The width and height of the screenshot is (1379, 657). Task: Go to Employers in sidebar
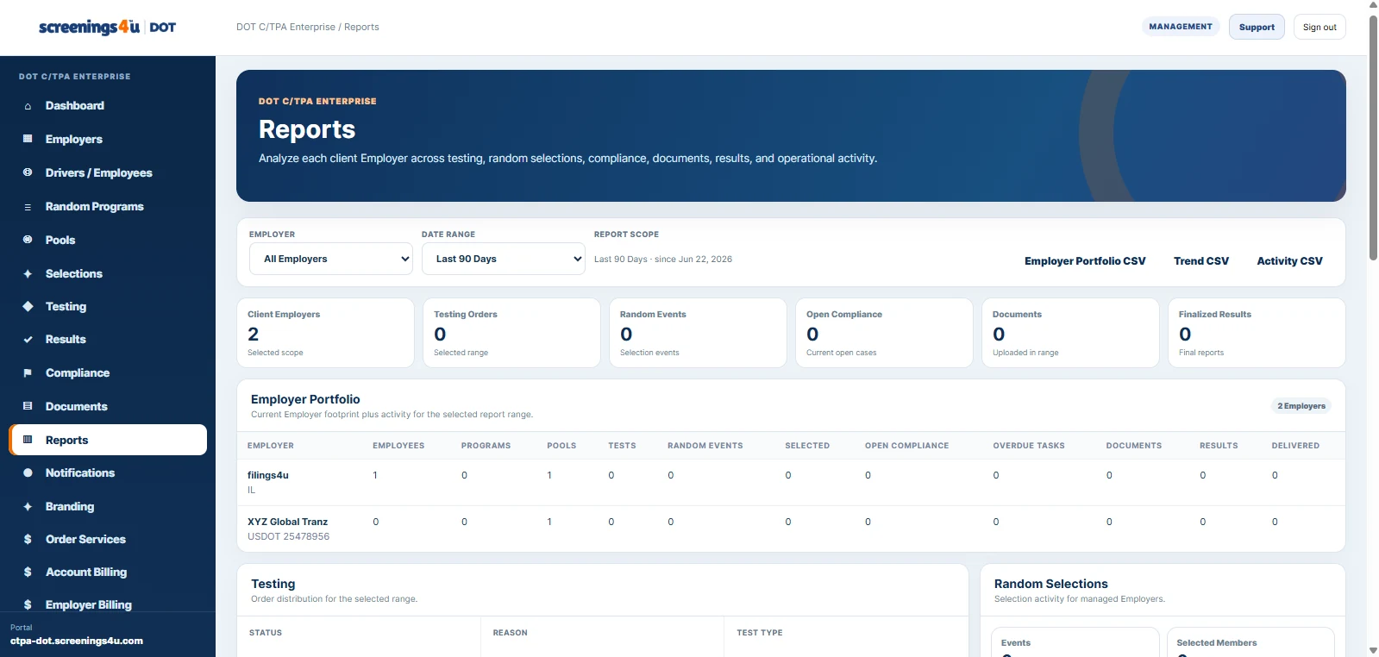coord(108,139)
